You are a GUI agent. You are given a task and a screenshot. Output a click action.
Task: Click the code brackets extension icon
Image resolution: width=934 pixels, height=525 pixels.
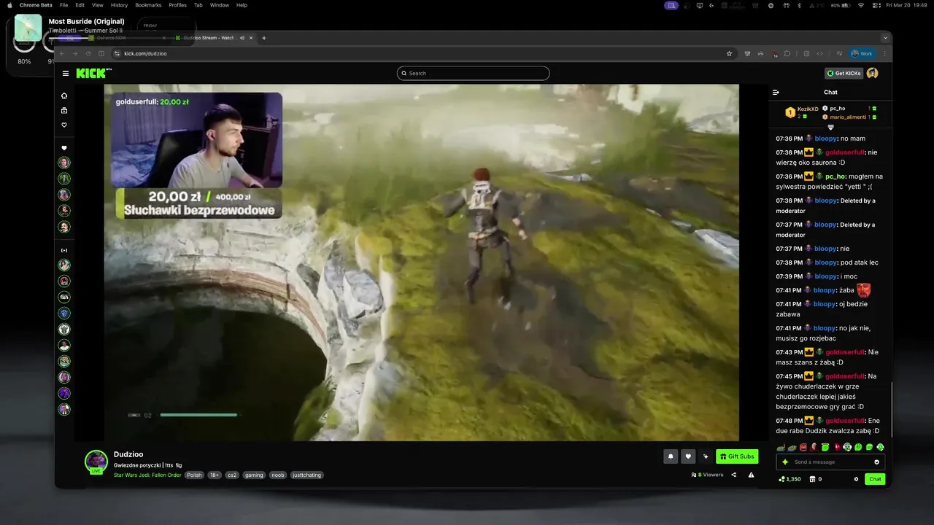point(820,53)
